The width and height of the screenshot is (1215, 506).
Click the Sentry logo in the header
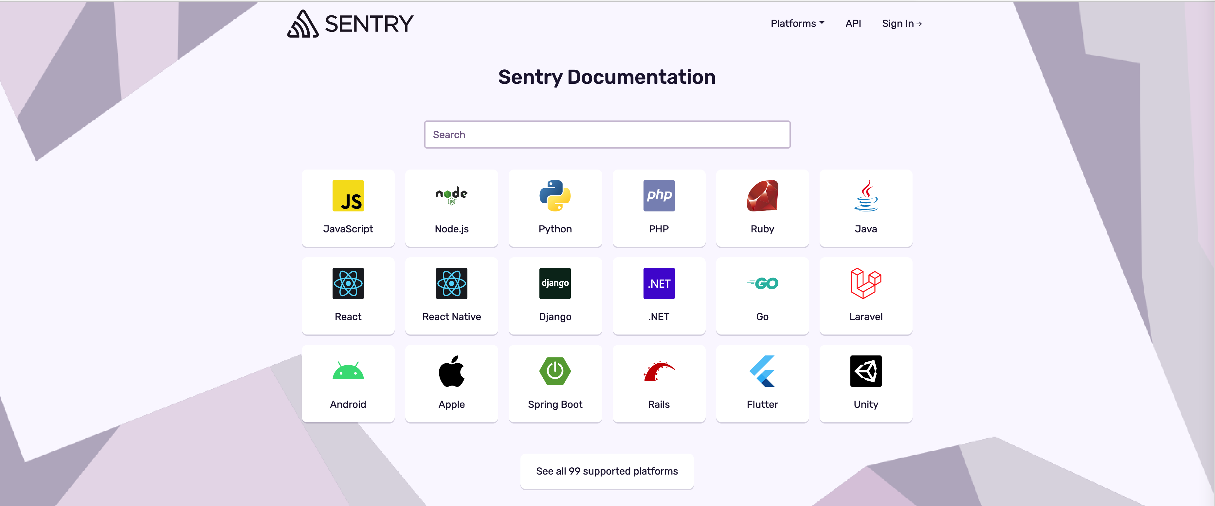point(350,24)
